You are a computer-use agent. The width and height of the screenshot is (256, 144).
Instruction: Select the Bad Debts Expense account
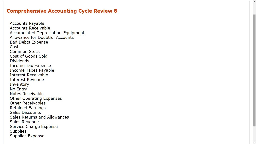[x=29, y=42]
